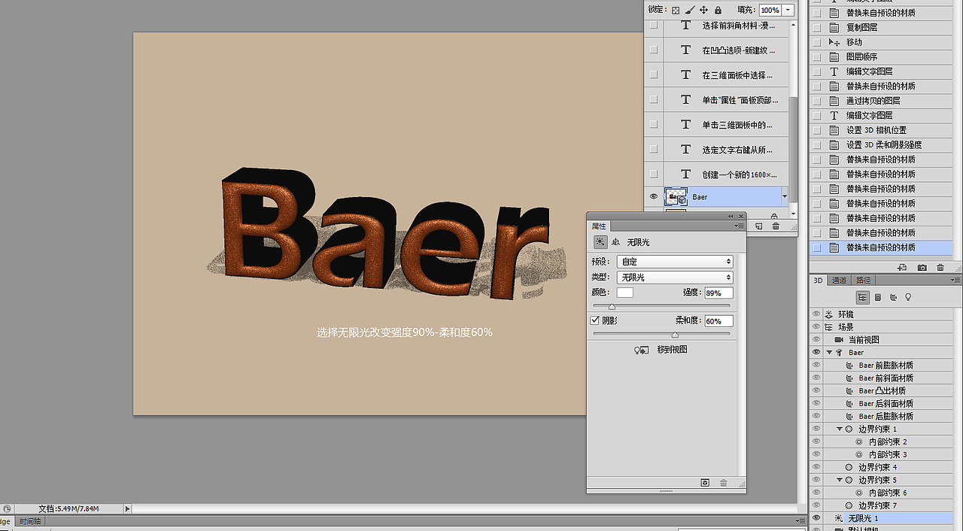
Task: Click the light color swatch
Action: 625,293
